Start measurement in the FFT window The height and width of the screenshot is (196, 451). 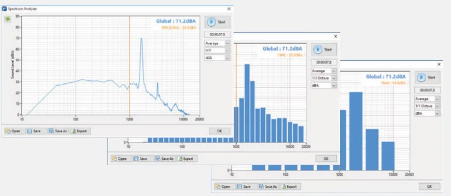(218, 22)
